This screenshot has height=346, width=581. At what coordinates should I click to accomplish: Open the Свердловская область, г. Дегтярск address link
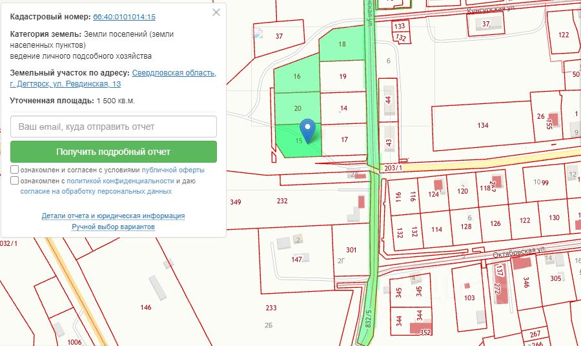click(x=113, y=78)
